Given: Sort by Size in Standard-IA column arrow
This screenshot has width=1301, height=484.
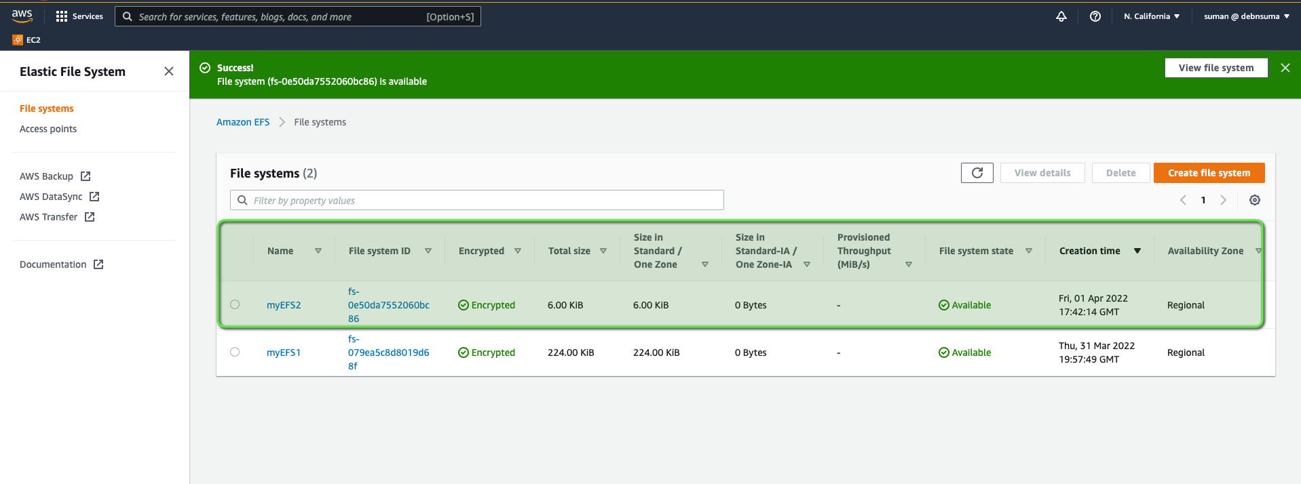Looking at the screenshot, I should pos(807,264).
